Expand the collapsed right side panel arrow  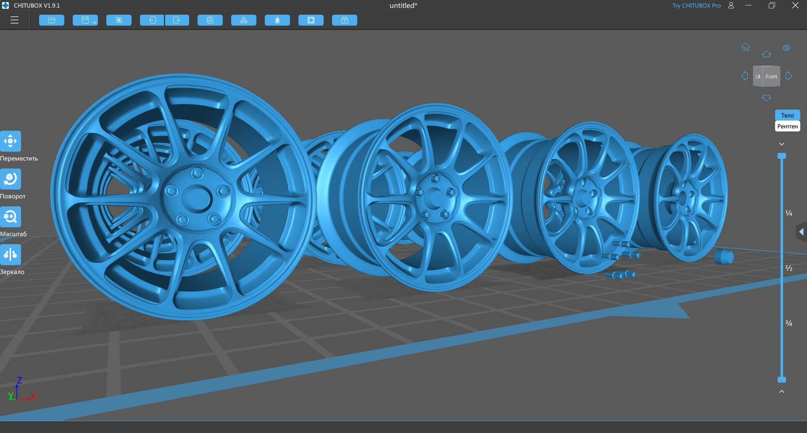[802, 232]
